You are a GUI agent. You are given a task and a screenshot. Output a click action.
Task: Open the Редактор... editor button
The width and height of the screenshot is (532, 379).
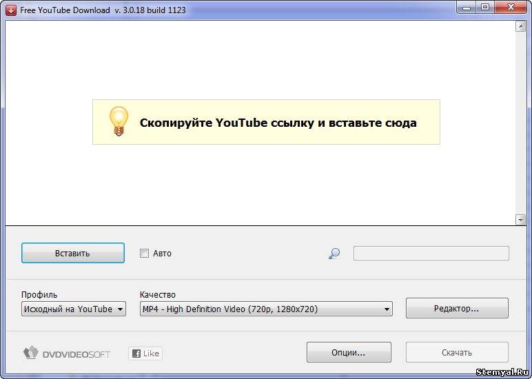(457, 309)
